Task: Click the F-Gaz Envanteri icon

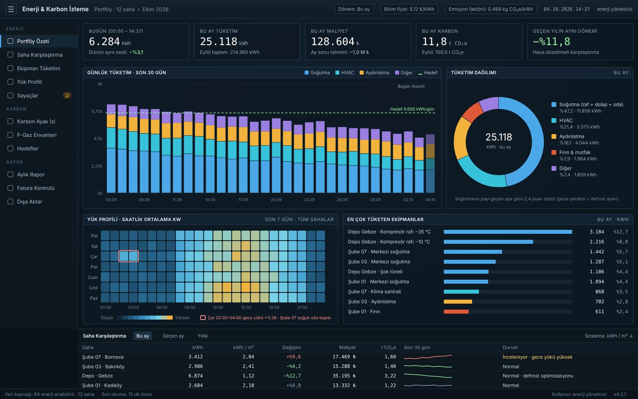Action: [x=10, y=135]
